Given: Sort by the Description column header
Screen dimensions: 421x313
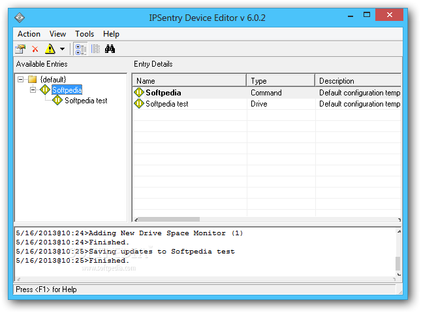Looking at the screenshot, I should (x=358, y=80).
